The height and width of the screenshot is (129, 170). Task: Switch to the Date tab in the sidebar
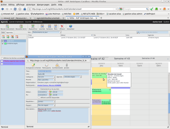(x=3, y=33)
